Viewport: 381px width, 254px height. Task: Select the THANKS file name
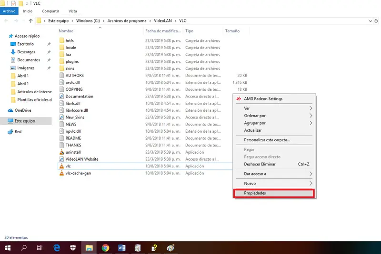73,145
